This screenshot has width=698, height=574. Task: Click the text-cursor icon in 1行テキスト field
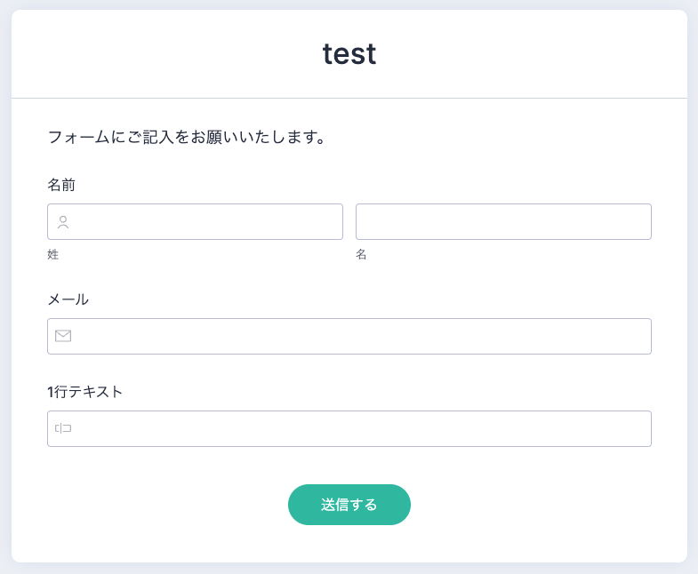(x=63, y=428)
